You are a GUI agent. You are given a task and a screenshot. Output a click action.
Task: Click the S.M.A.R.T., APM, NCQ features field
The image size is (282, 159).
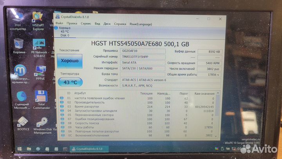point(170,86)
